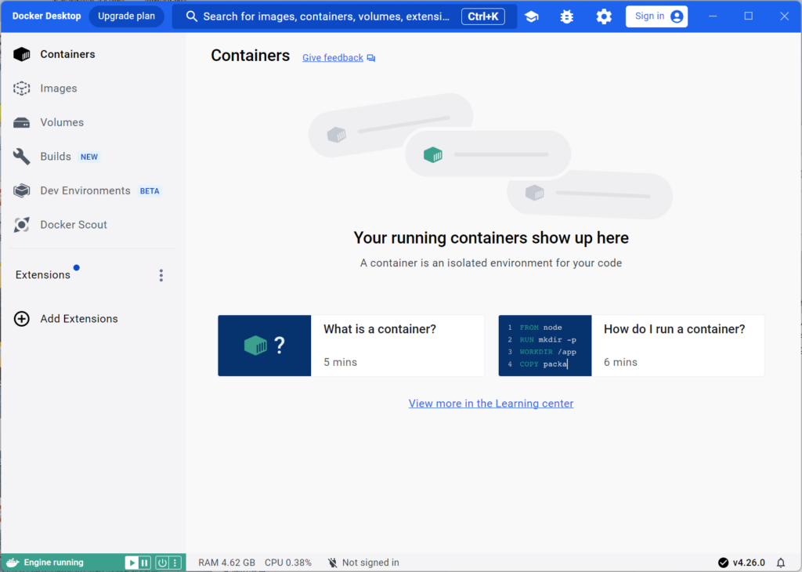Click the Not signed in status

point(370,563)
